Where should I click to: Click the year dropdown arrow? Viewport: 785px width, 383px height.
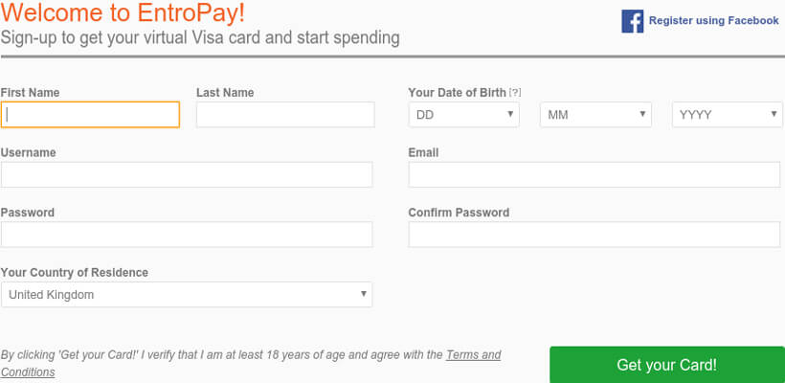pos(774,114)
